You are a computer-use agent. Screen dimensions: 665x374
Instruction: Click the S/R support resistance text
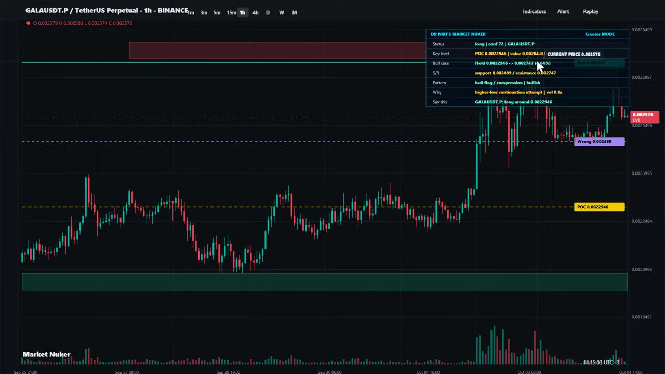515,73
